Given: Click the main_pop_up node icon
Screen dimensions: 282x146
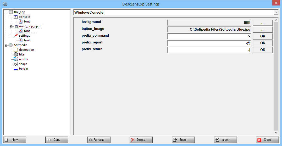Looking at the screenshot, I should click(x=16, y=26).
